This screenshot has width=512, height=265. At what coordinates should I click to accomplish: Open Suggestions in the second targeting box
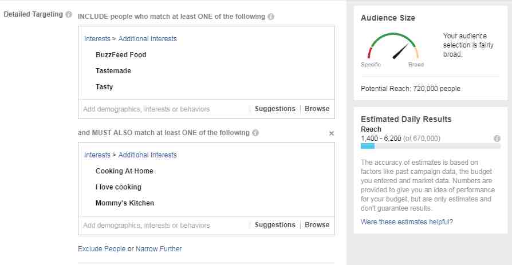click(275, 225)
